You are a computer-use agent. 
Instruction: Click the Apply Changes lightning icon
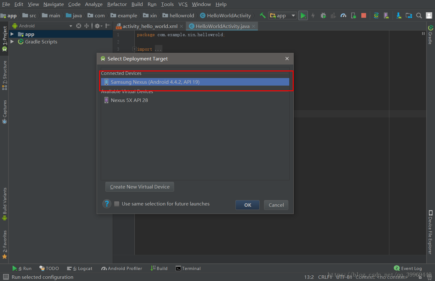coord(313,15)
